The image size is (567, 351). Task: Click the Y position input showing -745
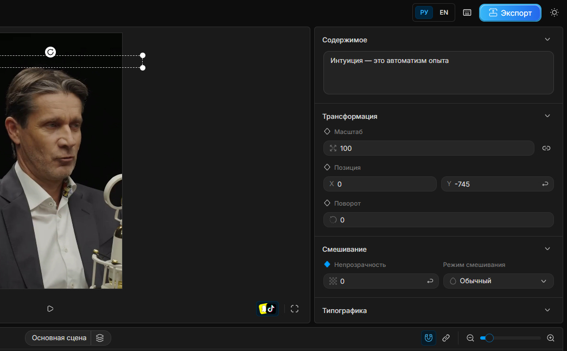(x=497, y=184)
